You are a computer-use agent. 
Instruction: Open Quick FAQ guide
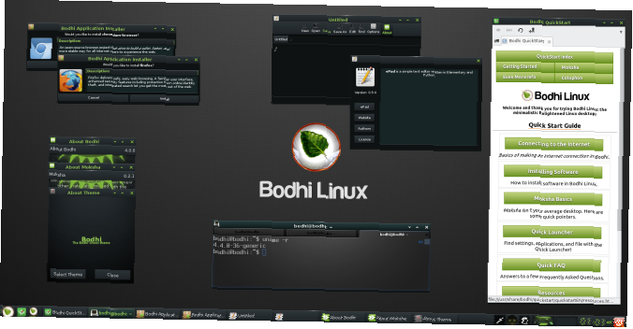coord(551,265)
